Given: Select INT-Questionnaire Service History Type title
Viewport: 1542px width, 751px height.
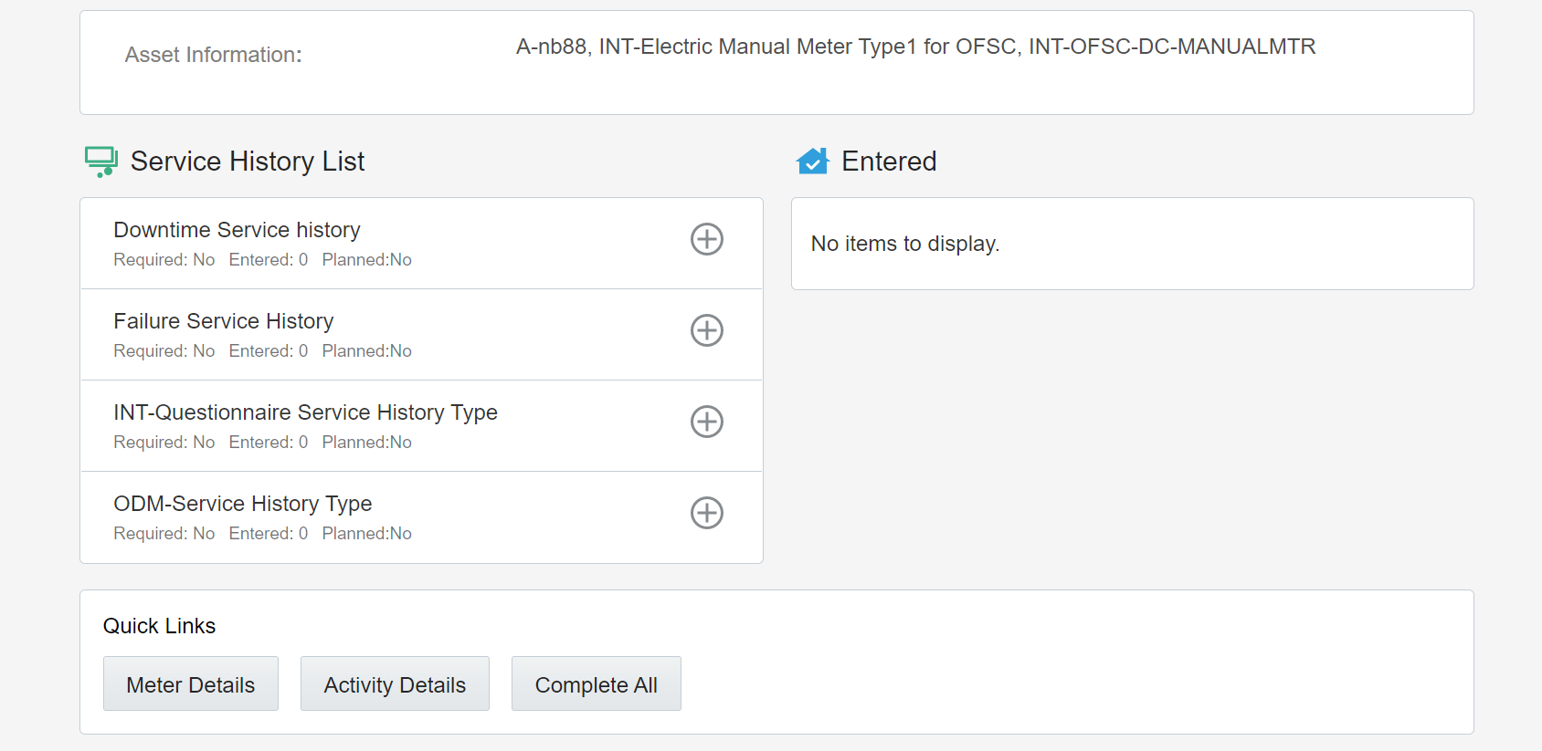Looking at the screenshot, I should [x=305, y=412].
